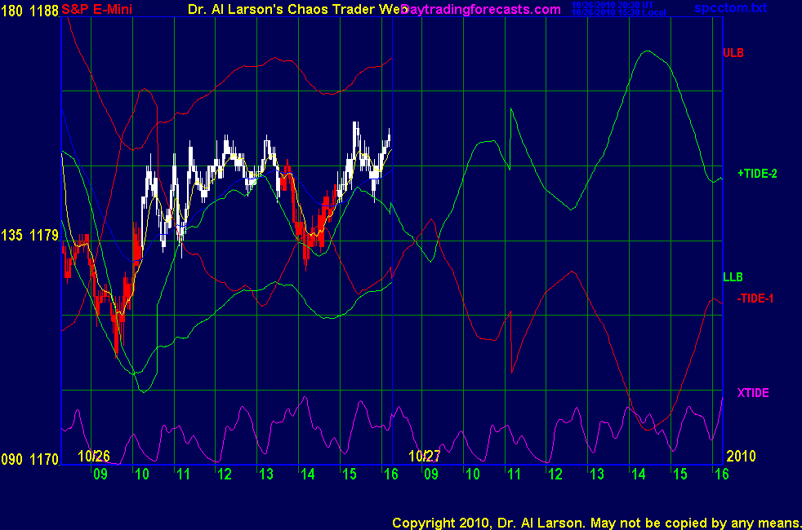Viewport: 802px width, 530px height.
Task: Click the spcctom.txt file name label
Action: pyautogui.click(x=730, y=7)
